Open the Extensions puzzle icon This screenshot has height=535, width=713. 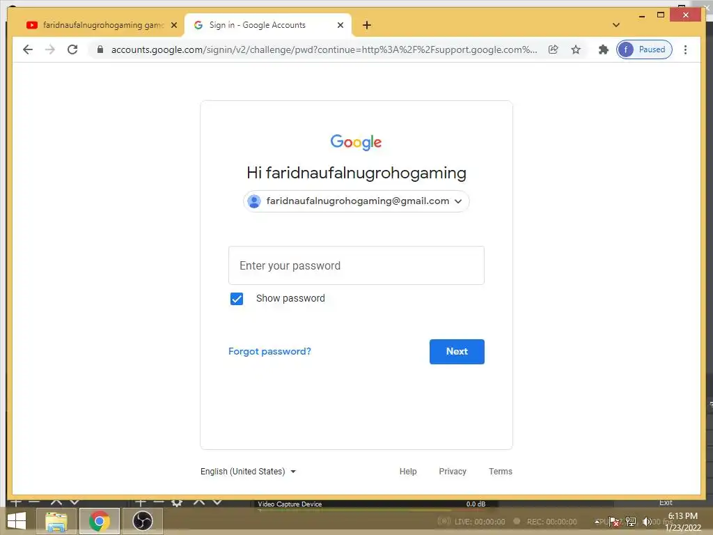(x=604, y=49)
